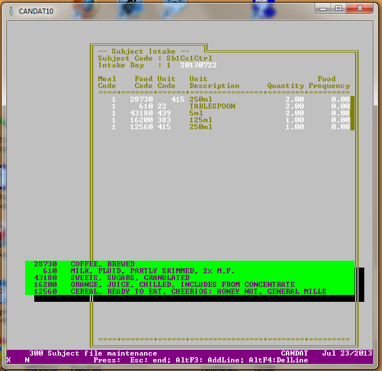Click the 125ml unit description cell

[201, 120]
